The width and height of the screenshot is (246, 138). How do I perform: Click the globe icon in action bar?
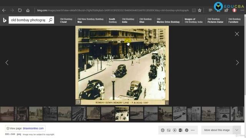[x=163, y=130]
